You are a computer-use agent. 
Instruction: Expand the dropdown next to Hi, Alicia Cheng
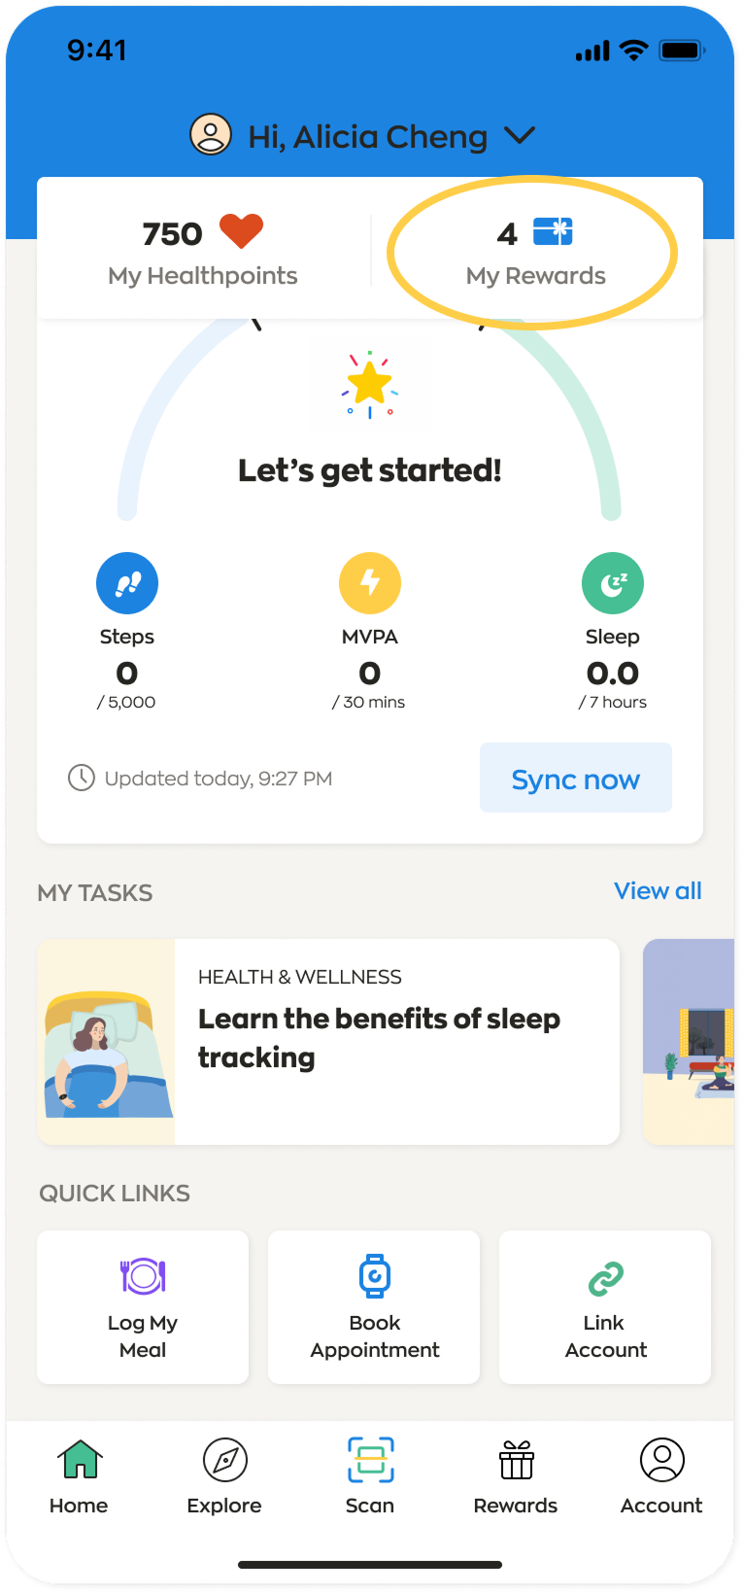click(x=520, y=136)
